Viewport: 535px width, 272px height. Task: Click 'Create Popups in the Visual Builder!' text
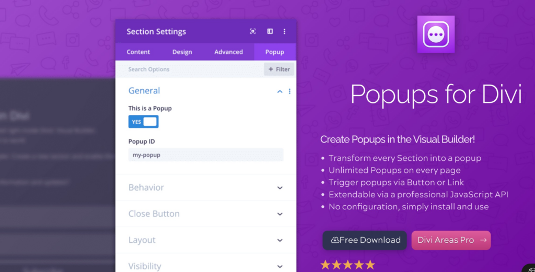[x=397, y=139]
